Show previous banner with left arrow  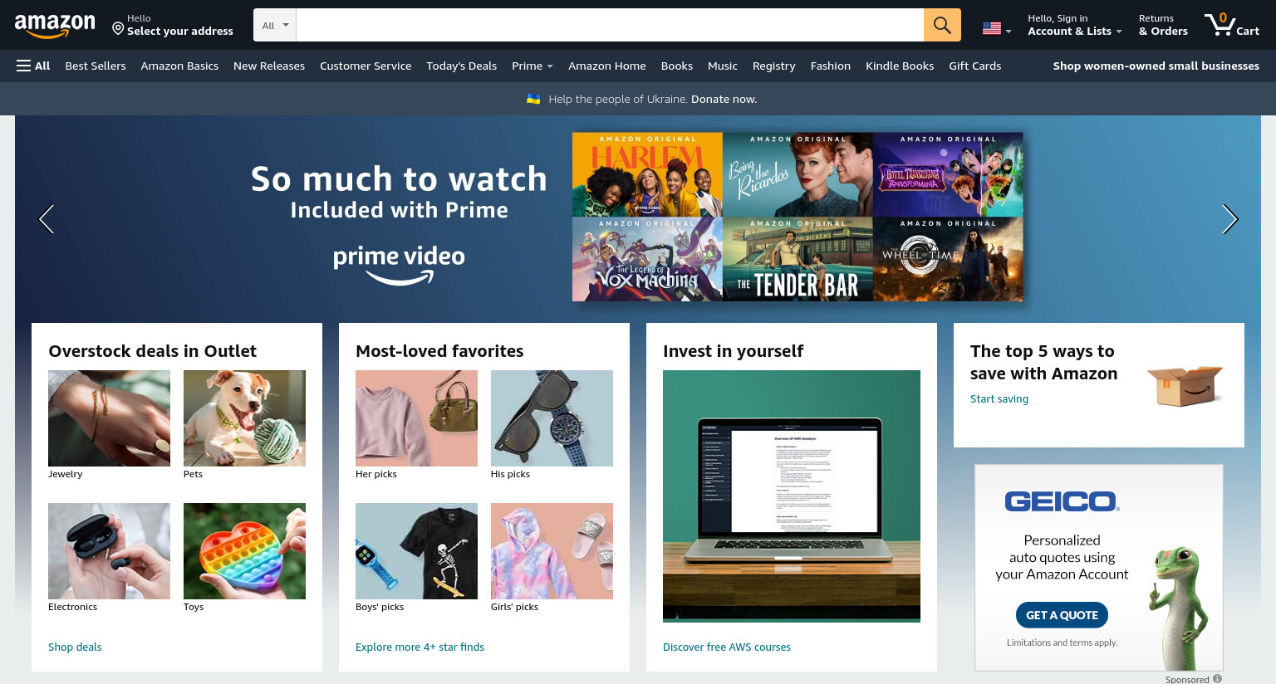point(47,219)
